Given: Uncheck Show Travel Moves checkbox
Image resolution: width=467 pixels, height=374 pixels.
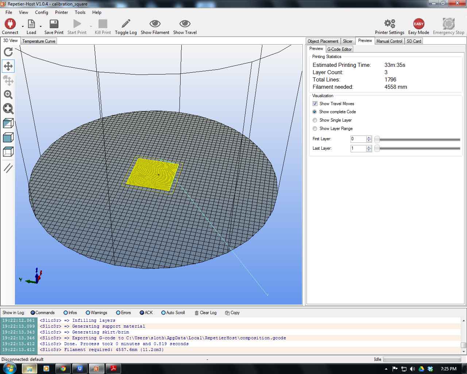Looking at the screenshot, I should [x=315, y=104].
